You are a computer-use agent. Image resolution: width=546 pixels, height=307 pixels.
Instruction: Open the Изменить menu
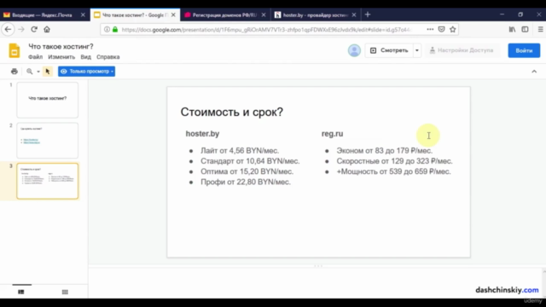(61, 57)
